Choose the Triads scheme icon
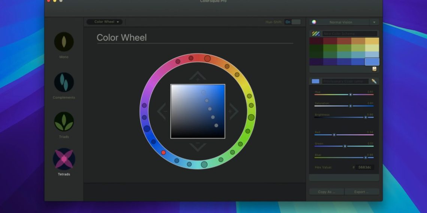 [x=64, y=122]
